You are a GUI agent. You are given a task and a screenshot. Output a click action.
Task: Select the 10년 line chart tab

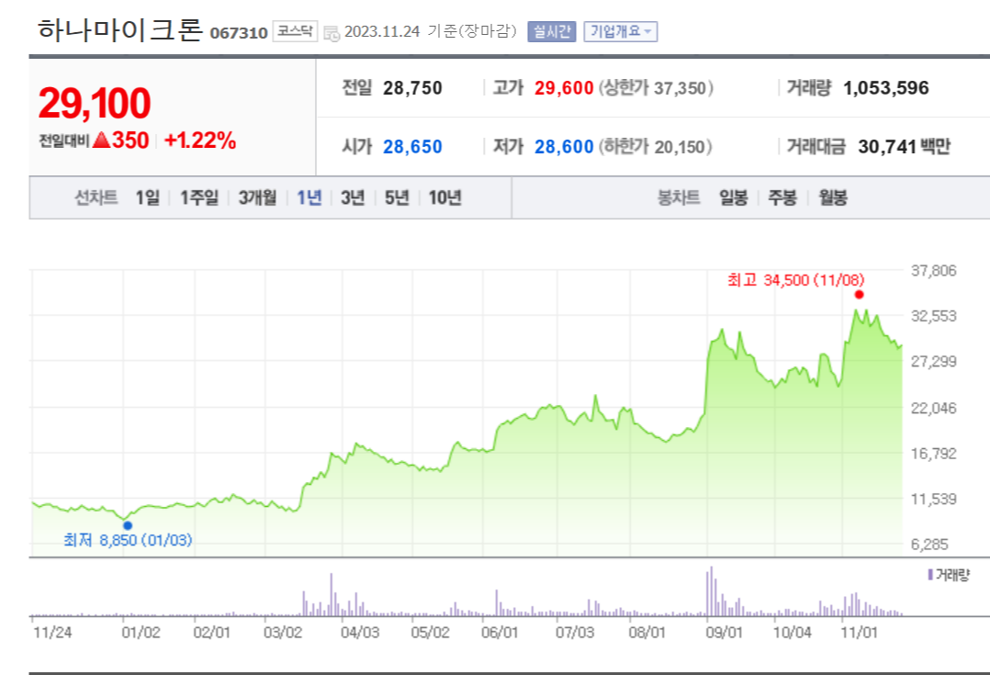click(445, 198)
